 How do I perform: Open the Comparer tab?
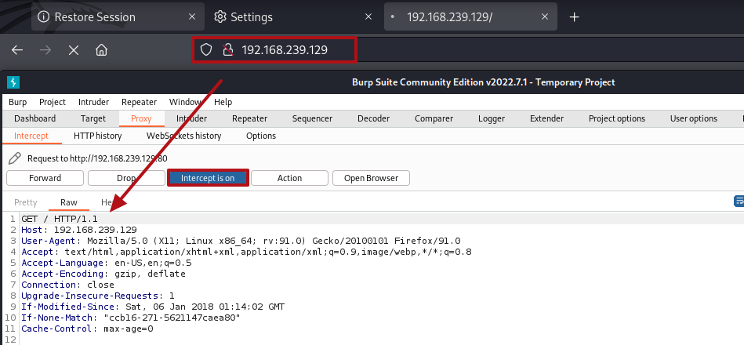(434, 118)
